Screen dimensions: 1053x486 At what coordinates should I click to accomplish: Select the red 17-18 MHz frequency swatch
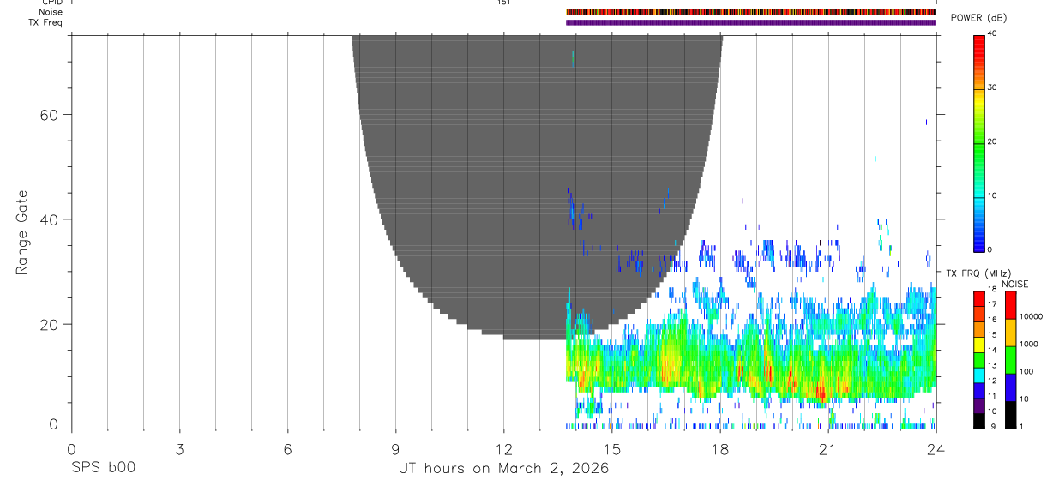(978, 299)
